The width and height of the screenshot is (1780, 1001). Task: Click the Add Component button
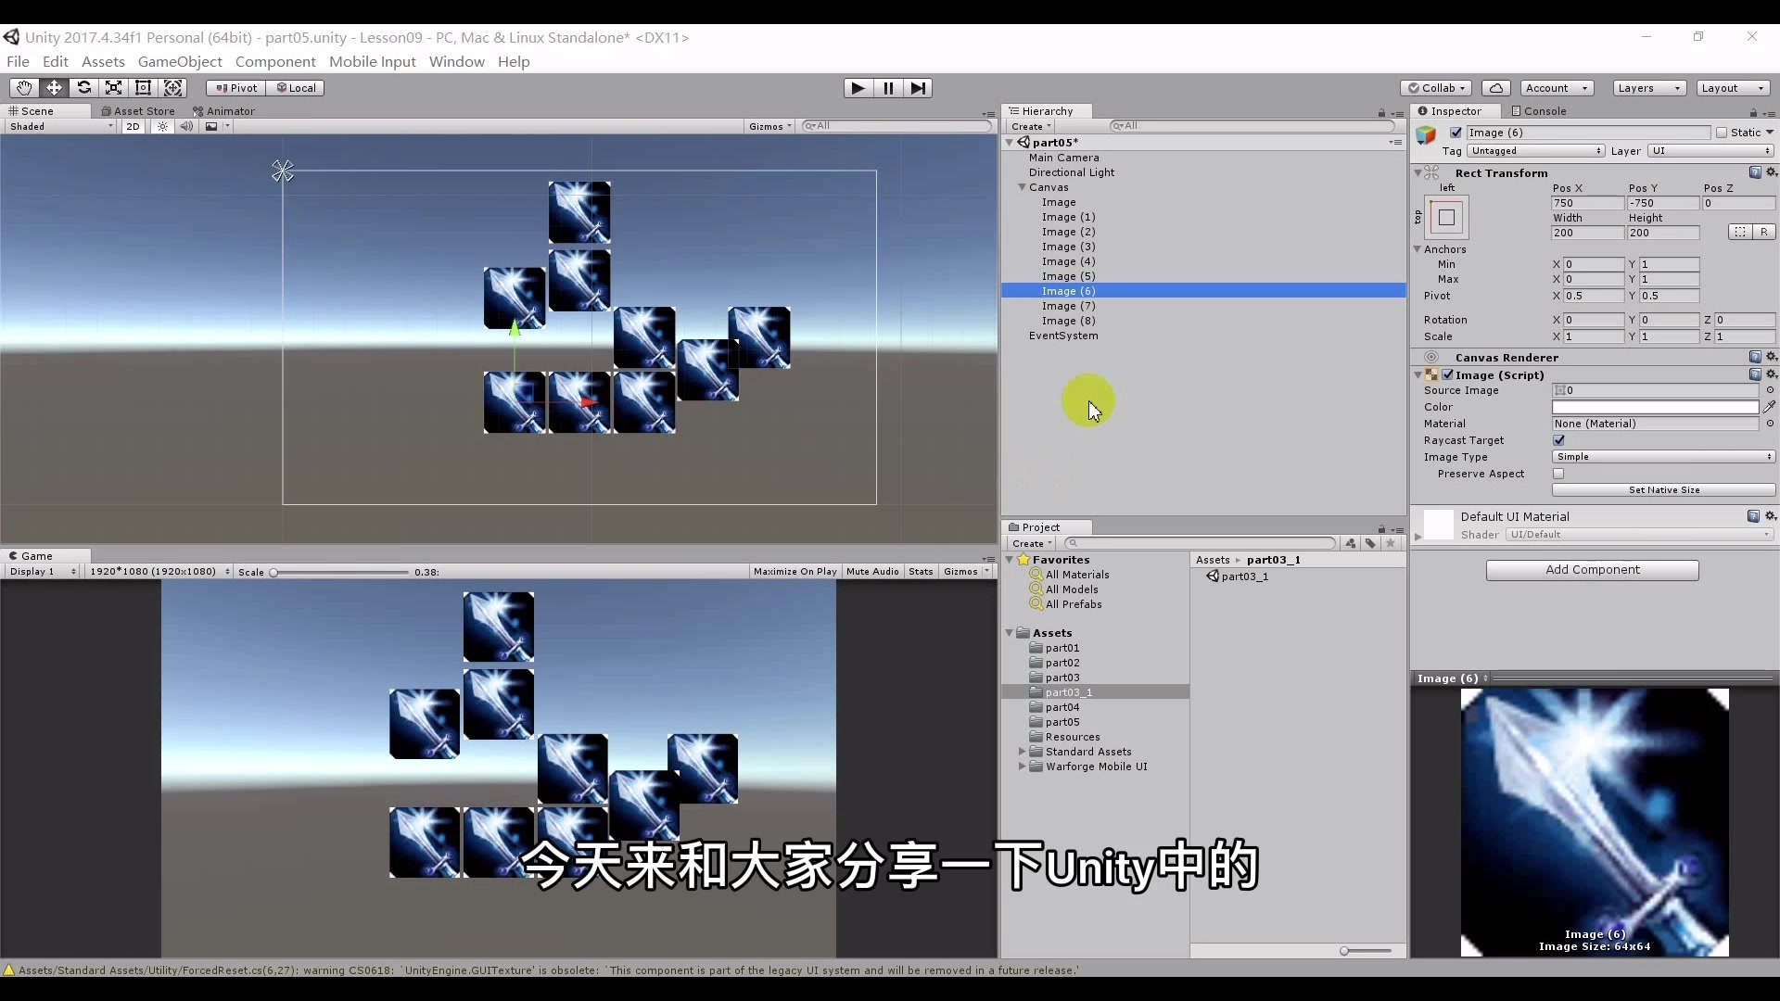click(x=1592, y=570)
